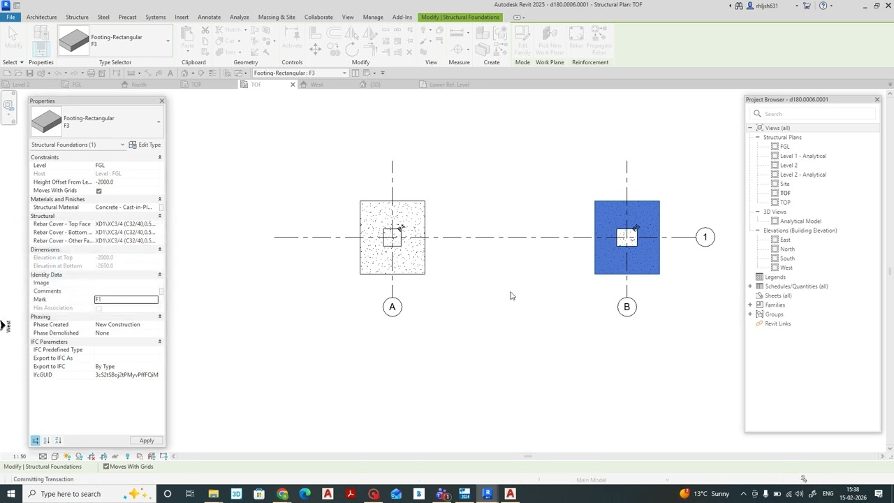This screenshot has width=894, height=503.
Task: Close the TOF view tab
Action: 293,85
